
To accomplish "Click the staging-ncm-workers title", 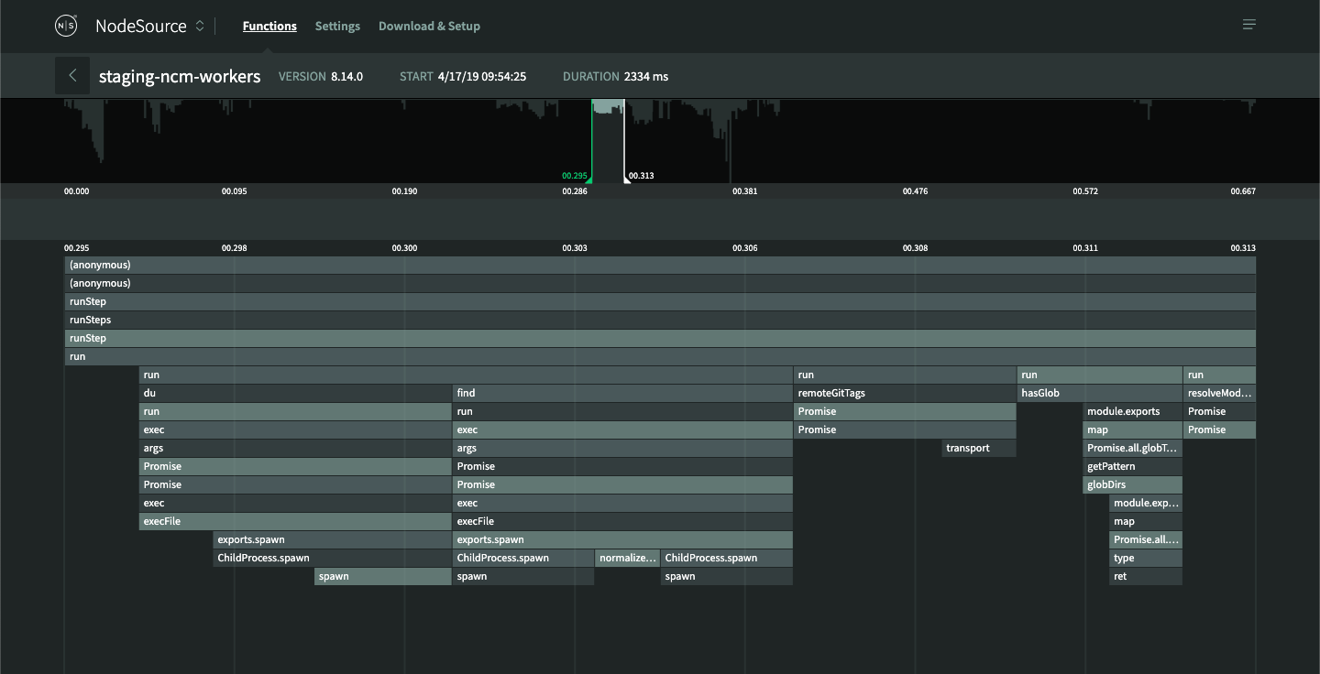I will pos(180,76).
